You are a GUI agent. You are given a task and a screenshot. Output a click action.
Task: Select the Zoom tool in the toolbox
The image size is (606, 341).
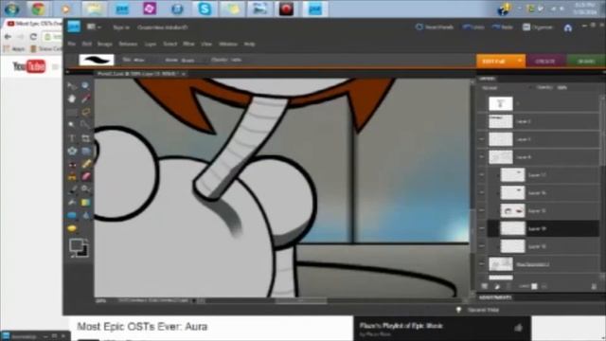click(85, 86)
